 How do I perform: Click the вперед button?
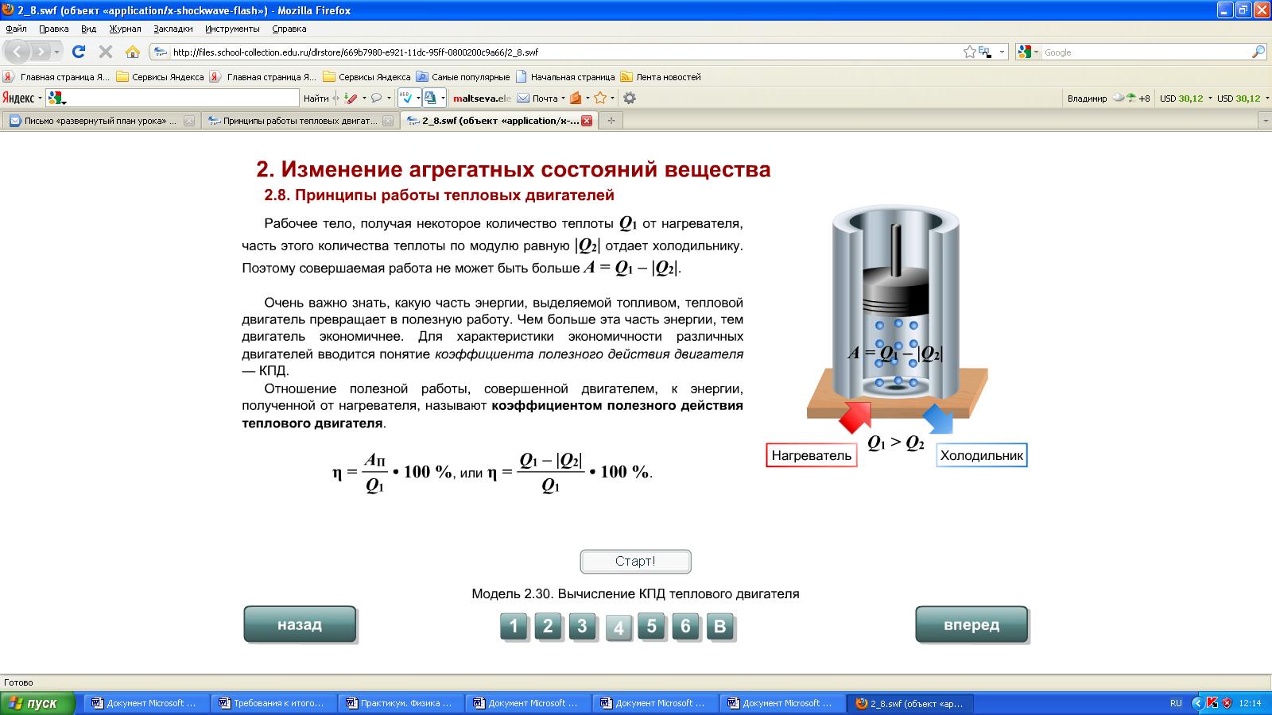click(x=971, y=624)
